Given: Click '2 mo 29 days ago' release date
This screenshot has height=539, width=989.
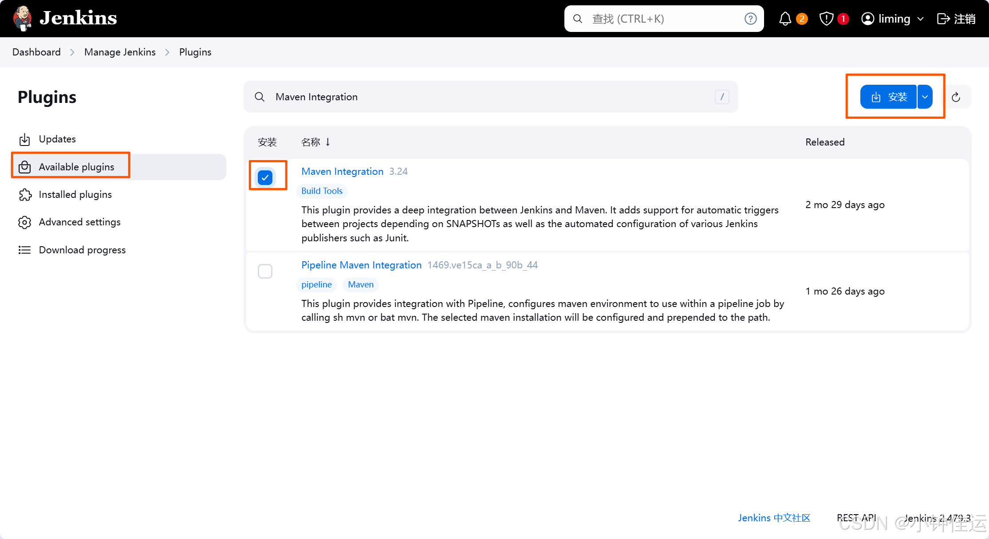Looking at the screenshot, I should [x=845, y=205].
